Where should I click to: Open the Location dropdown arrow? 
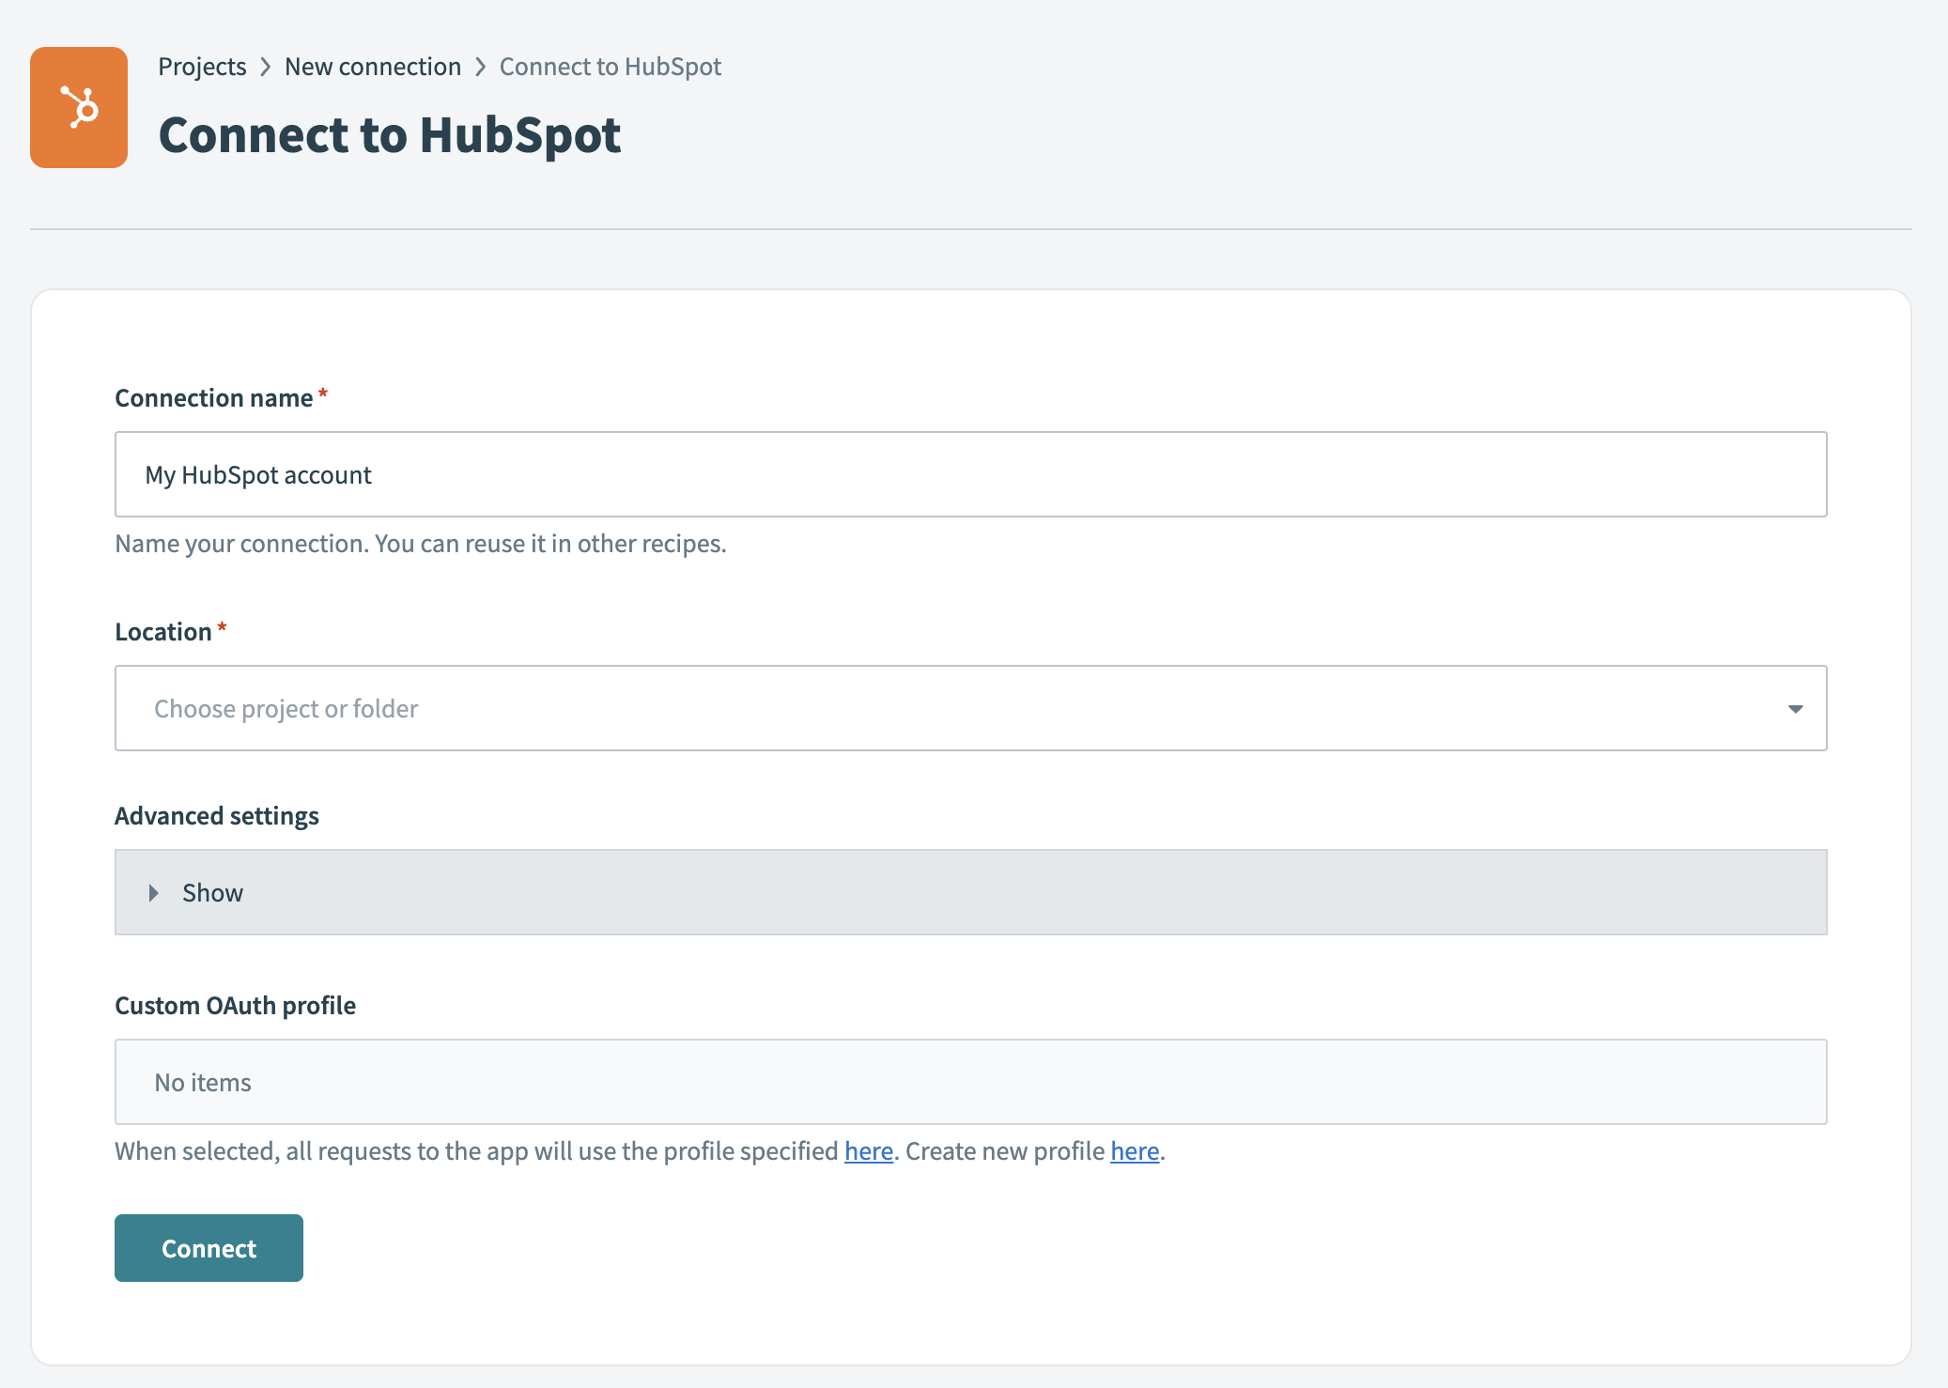point(1796,708)
